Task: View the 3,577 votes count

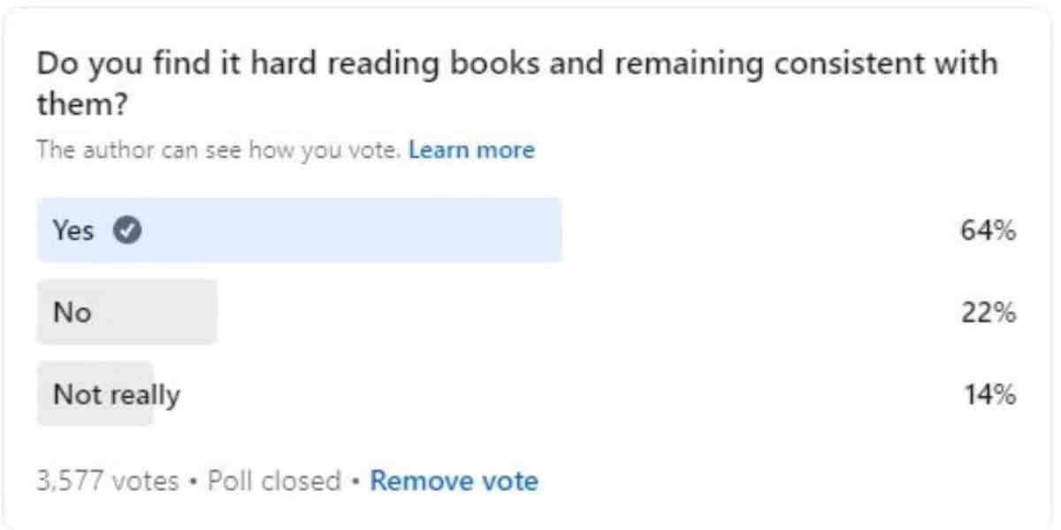Action: (107, 481)
